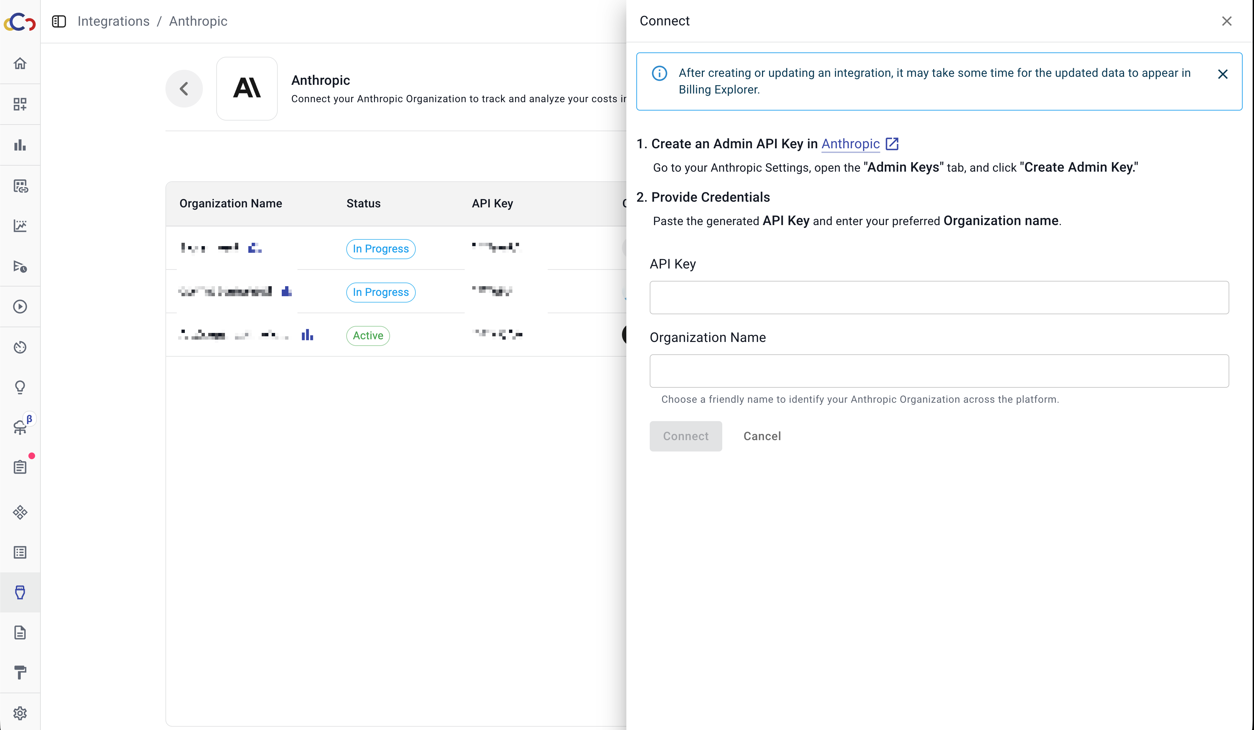Toggle the sidebar collapse panel icon
Viewport: 1254px width, 730px height.
59,21
